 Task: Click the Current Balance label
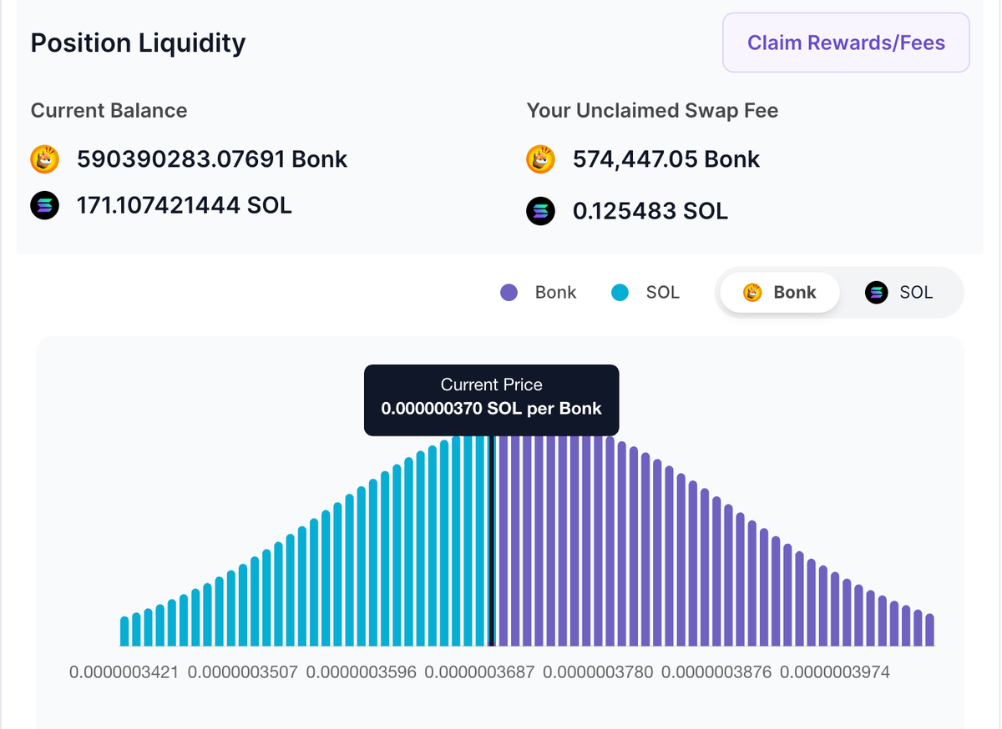109,111
